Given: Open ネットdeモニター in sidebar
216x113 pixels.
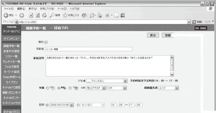Looking at the screenshot, I should [11, 98].
